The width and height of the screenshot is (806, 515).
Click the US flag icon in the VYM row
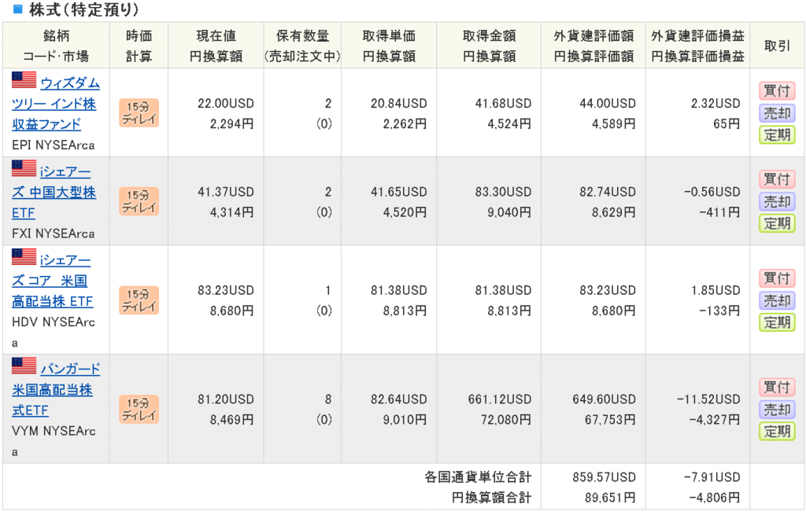pos(24,366)
